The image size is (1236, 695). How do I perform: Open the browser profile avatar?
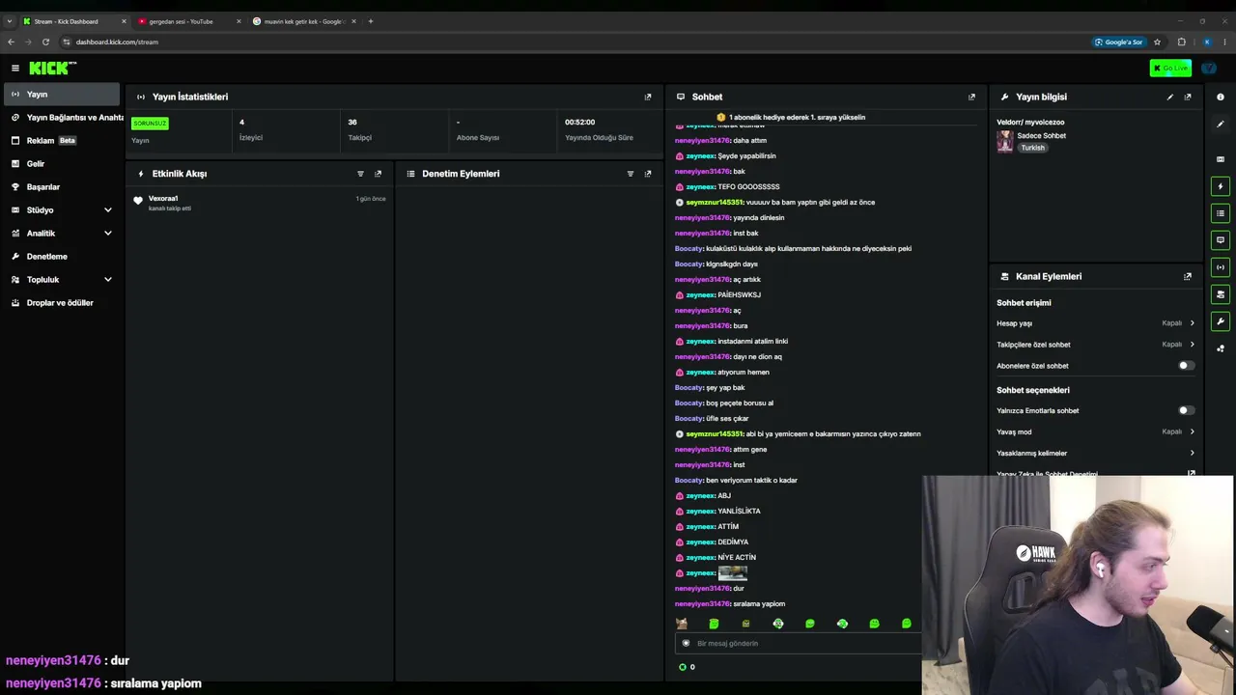point(1206,42)
